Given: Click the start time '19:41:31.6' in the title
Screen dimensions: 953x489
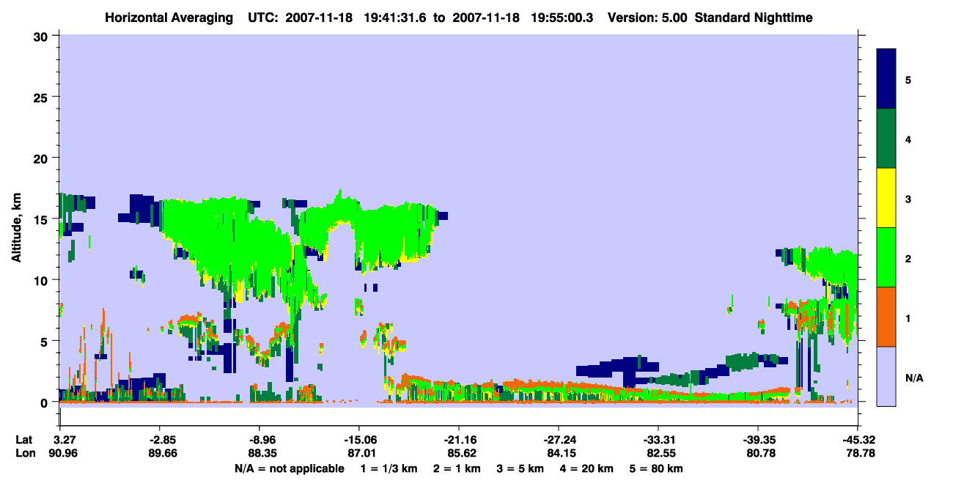Looking at the screenshot, I should [394, 17].
